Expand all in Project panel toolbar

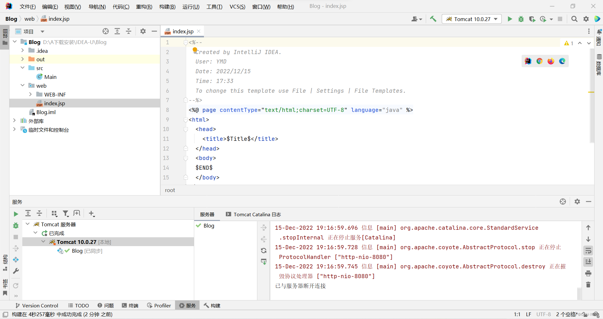click(x=117, y=31)
